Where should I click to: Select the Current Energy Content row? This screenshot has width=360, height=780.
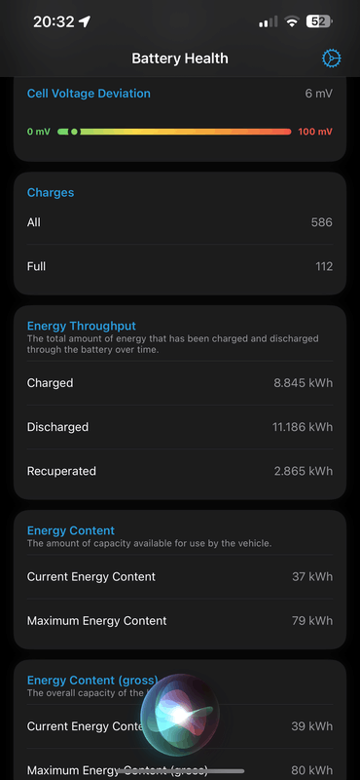180,577
